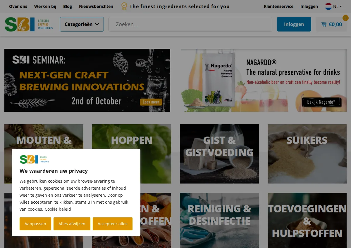Click the quality award badge icon
Viewport: 351px width, 248px height.
point(124,6)
